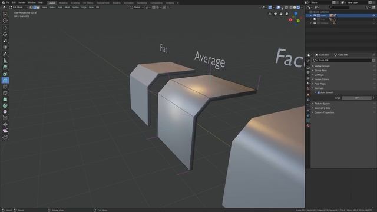Open the Global transform orientation dropdown

[x=137, y=8]
